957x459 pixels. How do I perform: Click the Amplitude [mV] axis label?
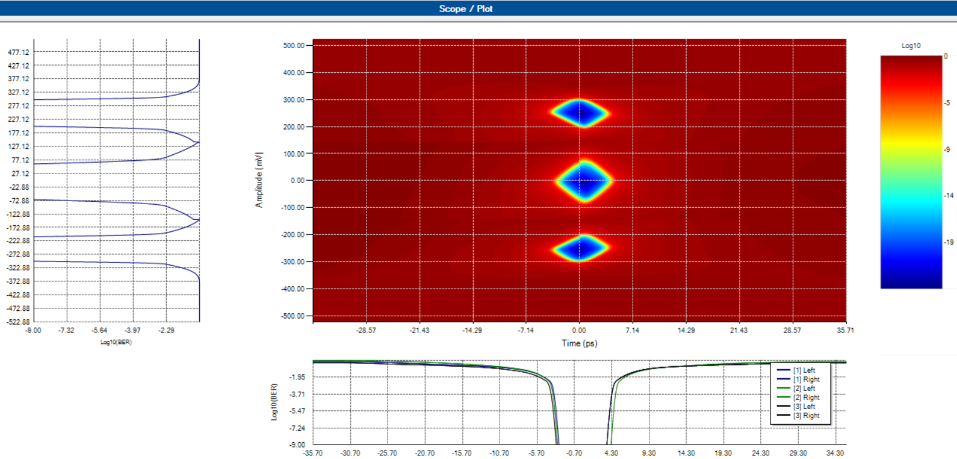click(259, 180)
